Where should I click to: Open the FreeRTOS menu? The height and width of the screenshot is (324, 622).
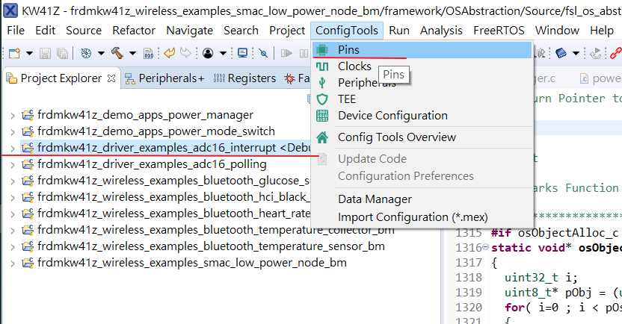(499, 31)
